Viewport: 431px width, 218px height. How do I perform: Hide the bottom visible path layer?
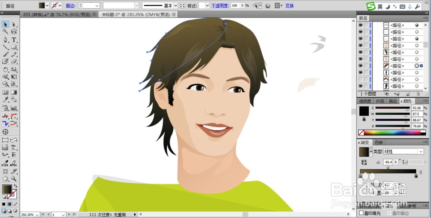point(361,86)
